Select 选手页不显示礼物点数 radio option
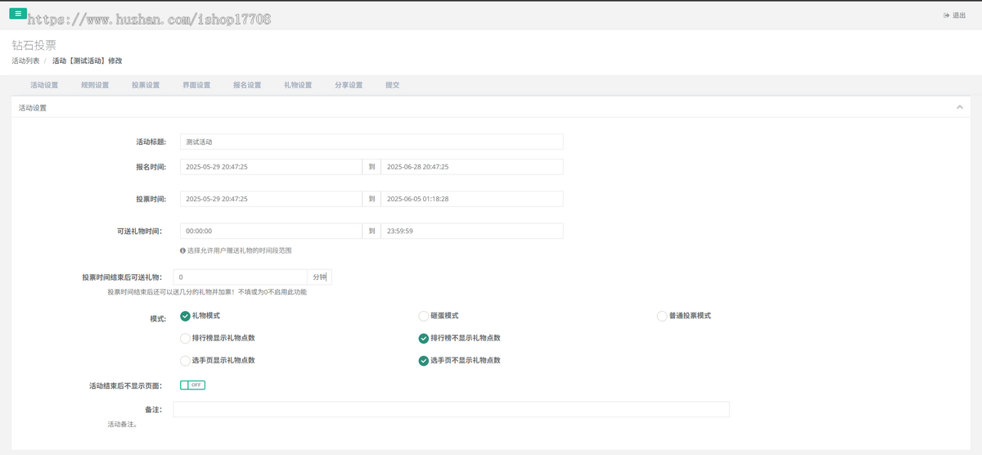 (423, 360)
